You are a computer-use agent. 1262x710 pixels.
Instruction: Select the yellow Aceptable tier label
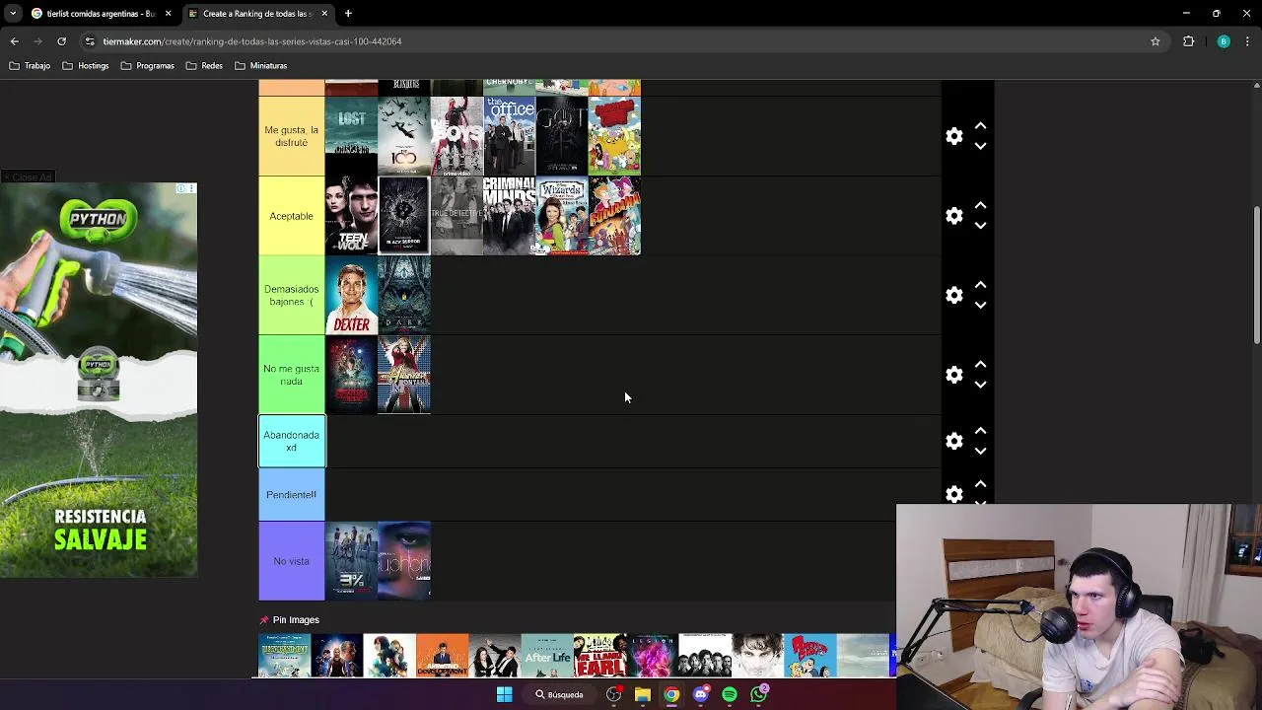292,216
